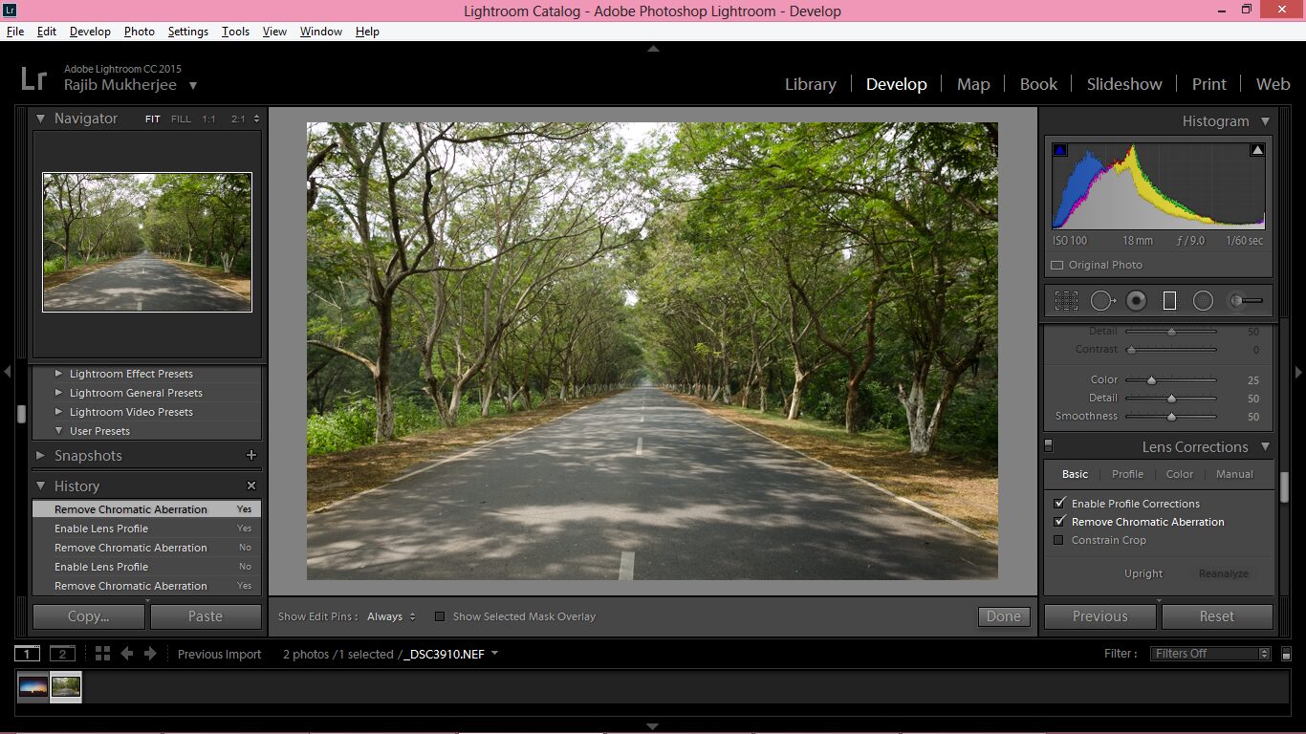Viewport: 1306px width, 734px height.
Task: Click the Reset button
Action: 1217,616
